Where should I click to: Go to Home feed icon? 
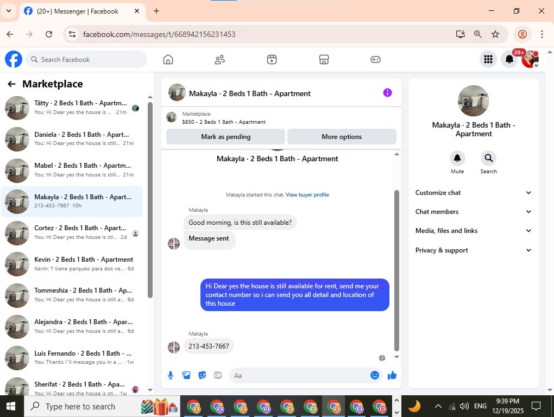[x=168, y=59]
